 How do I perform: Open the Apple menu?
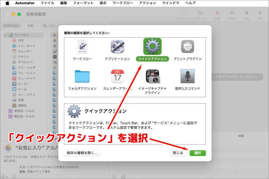pos(7,3)
